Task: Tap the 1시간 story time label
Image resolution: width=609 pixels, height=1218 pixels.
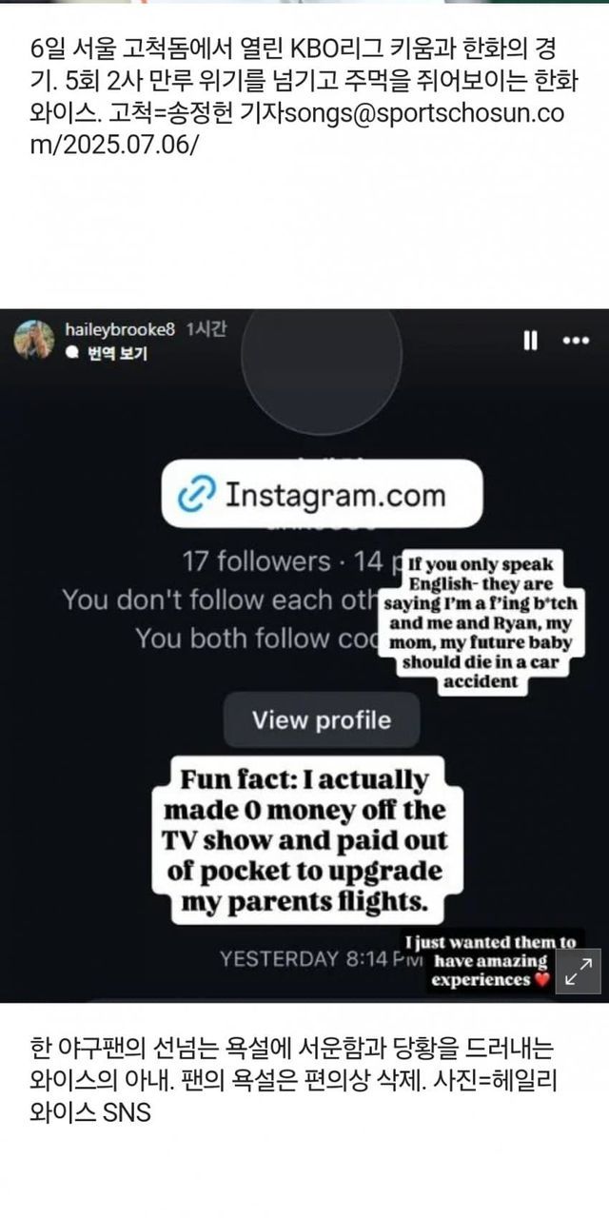Action: click(x=206, y=329)
